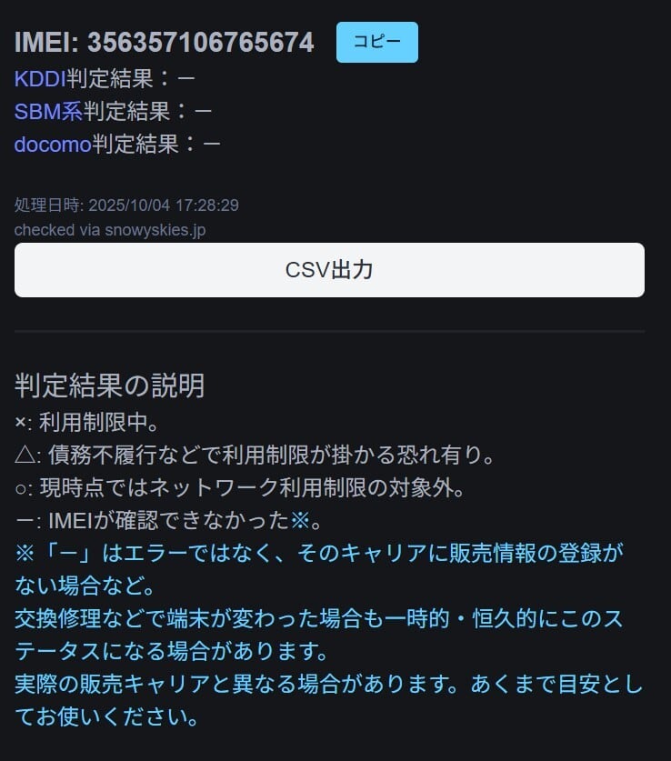The height and width of the screenshot is (761, 671).
Task: Click the SBM系判定結果 dash value
Action: [x=204, y=112]
